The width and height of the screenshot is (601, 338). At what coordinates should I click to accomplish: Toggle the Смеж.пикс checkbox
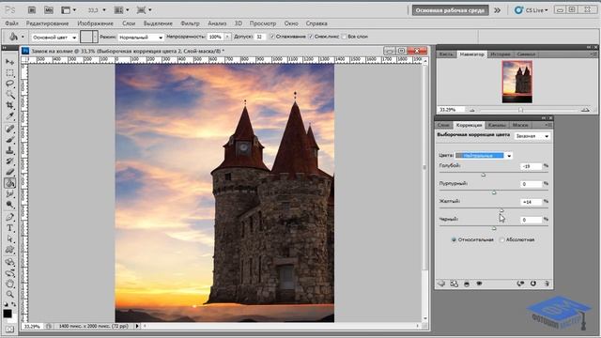(311, 37)
